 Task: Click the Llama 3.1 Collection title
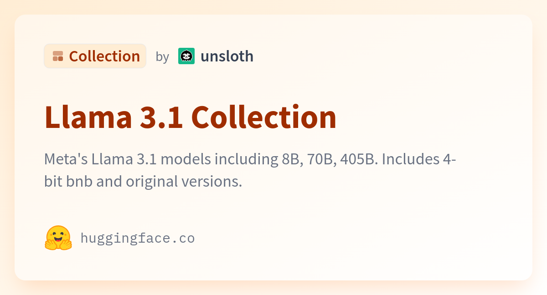tap(191, 117)
